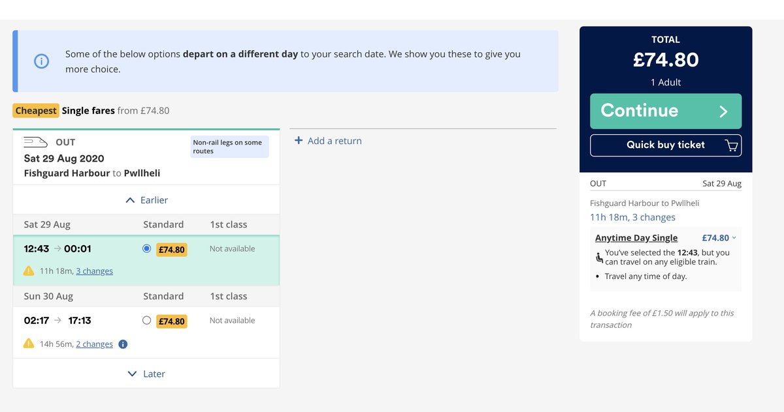The image size is (784, 412).
Task: Click the Sun 30 Aug date header row
Action: coord(146,296)
